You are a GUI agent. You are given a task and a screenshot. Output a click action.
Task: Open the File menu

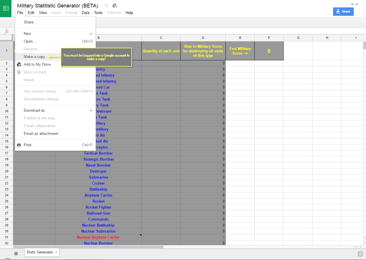click(x=20, y=13)
